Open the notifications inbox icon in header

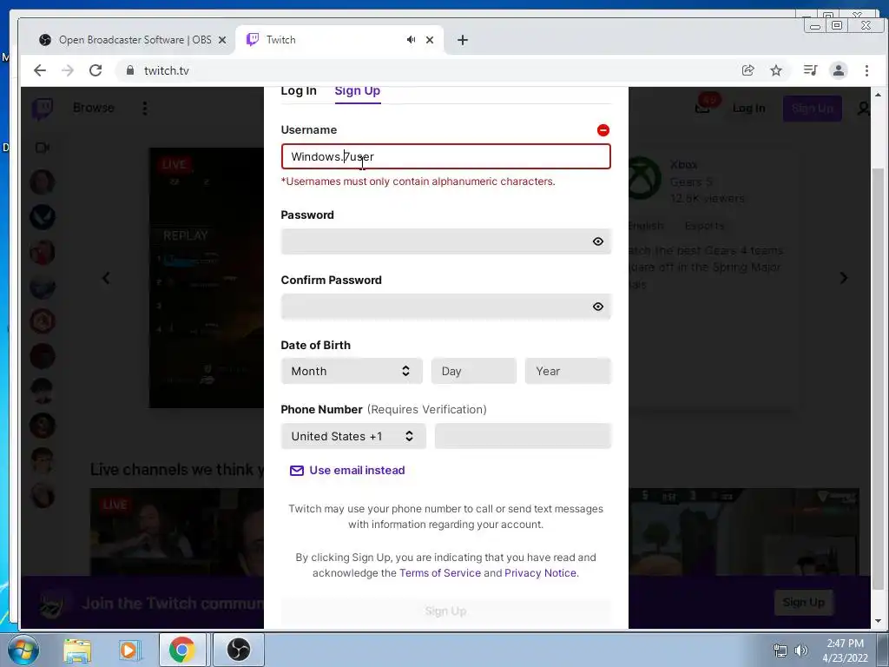(x=703, y=107)
